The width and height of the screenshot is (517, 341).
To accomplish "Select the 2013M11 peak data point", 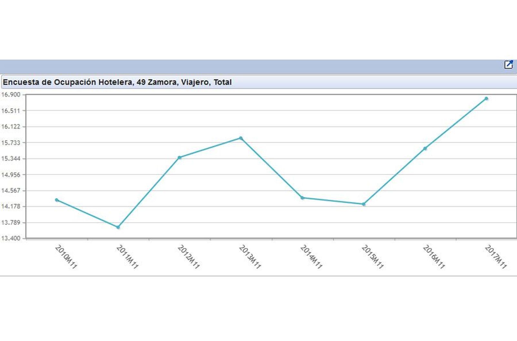I will pyautogui.click(x=241, y=138).
